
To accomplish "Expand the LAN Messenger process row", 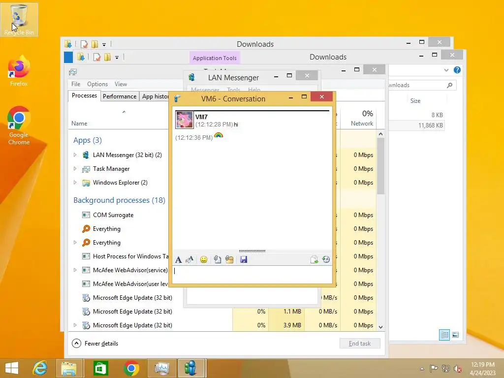I will point(75,155).
